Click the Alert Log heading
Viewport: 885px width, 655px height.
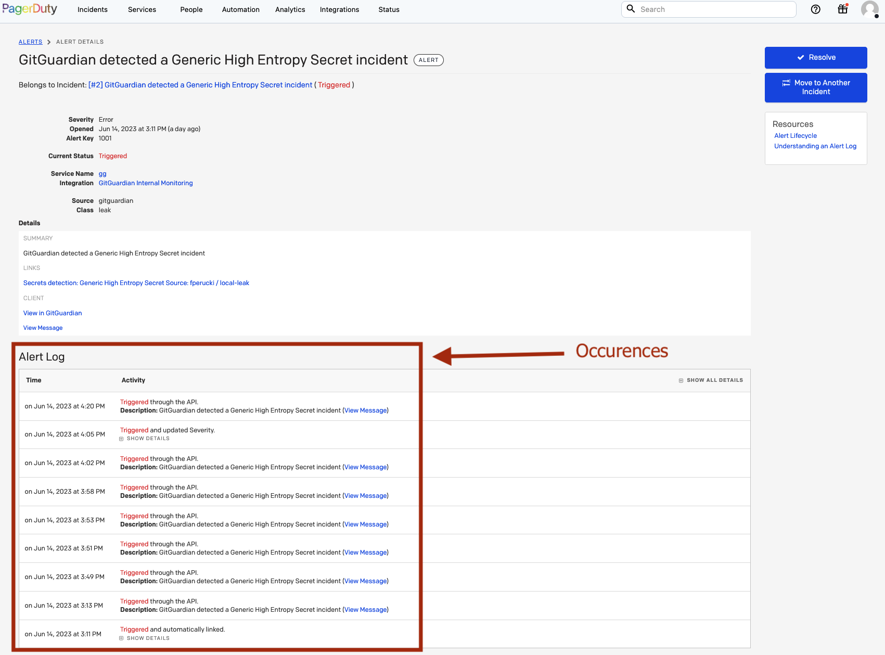(42, 357)
